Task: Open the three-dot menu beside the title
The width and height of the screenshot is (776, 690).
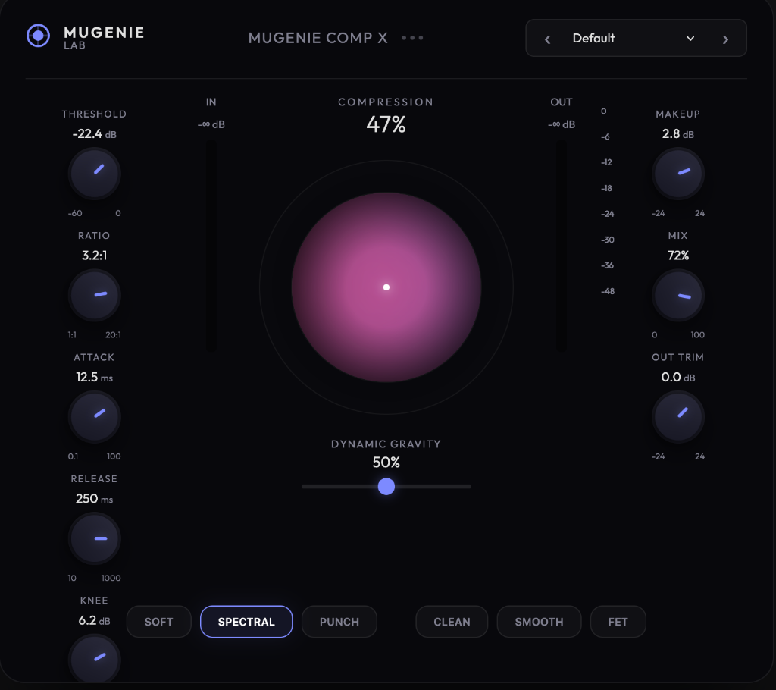Action: pos(412,37)
